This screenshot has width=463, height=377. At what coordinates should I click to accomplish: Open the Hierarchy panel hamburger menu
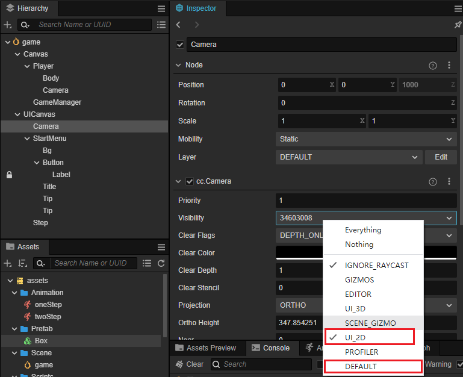point(161,8)
